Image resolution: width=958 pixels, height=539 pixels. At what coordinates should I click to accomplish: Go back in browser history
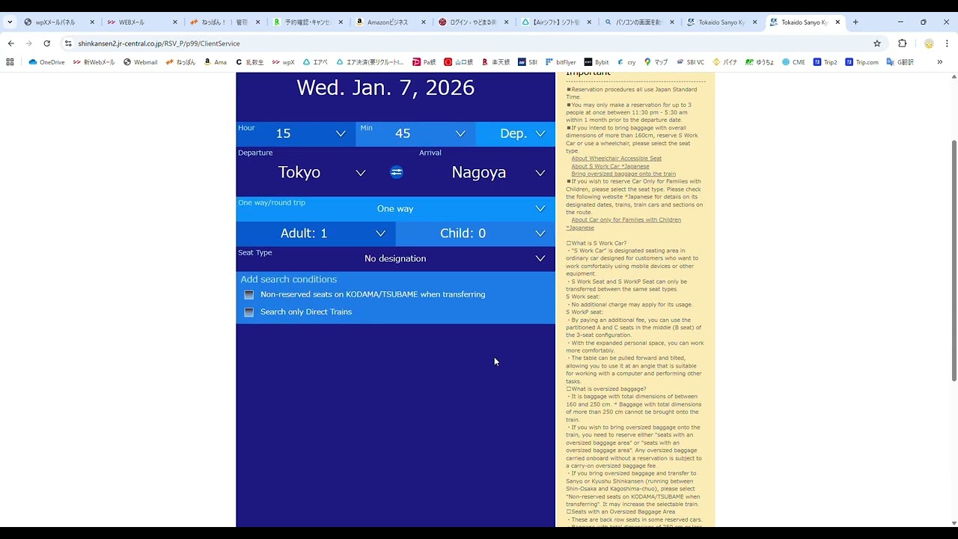pos(10,43)
